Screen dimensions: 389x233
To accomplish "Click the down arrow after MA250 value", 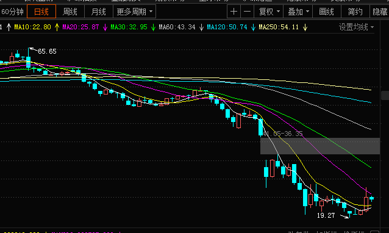I will 305,27.
